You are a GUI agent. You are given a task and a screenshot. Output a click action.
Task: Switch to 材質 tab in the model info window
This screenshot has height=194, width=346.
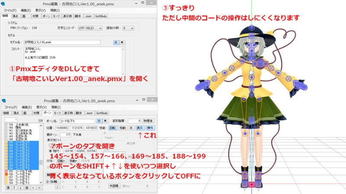click(x=35, y=16)
